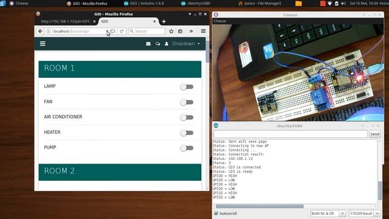
Task: Open the applications menu icon at top-left
Action: point(2,4)
